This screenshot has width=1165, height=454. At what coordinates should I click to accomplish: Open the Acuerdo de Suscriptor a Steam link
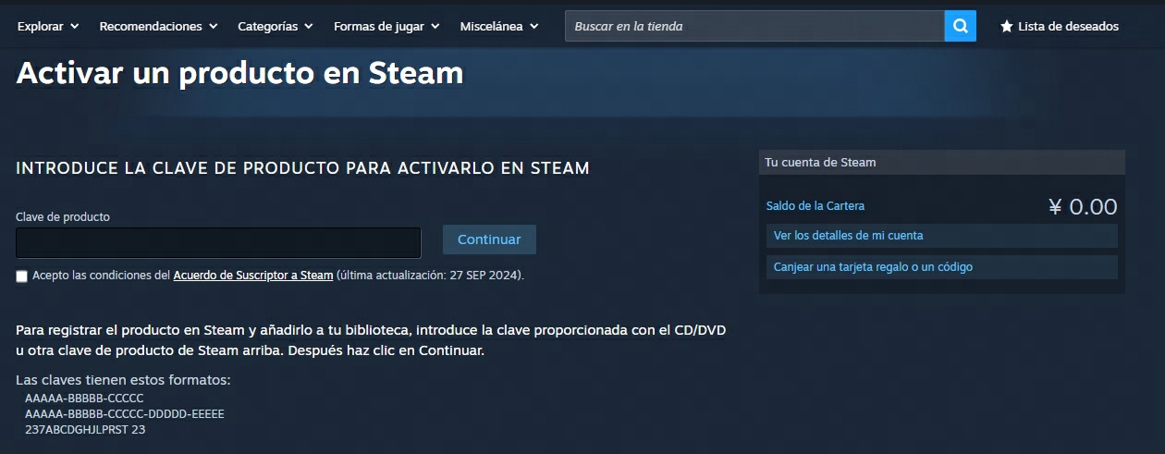(253, 276)
